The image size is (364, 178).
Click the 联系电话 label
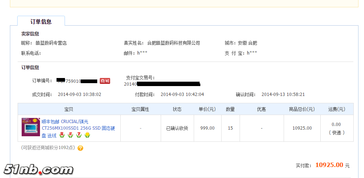click(x=31, y=53)
